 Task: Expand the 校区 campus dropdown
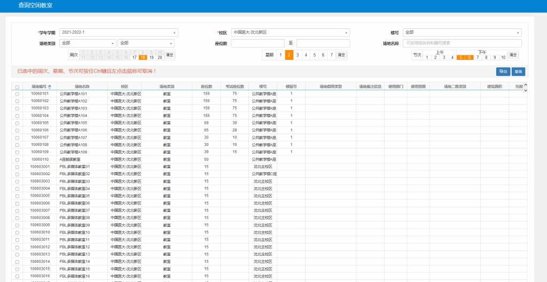pos(291,33)
